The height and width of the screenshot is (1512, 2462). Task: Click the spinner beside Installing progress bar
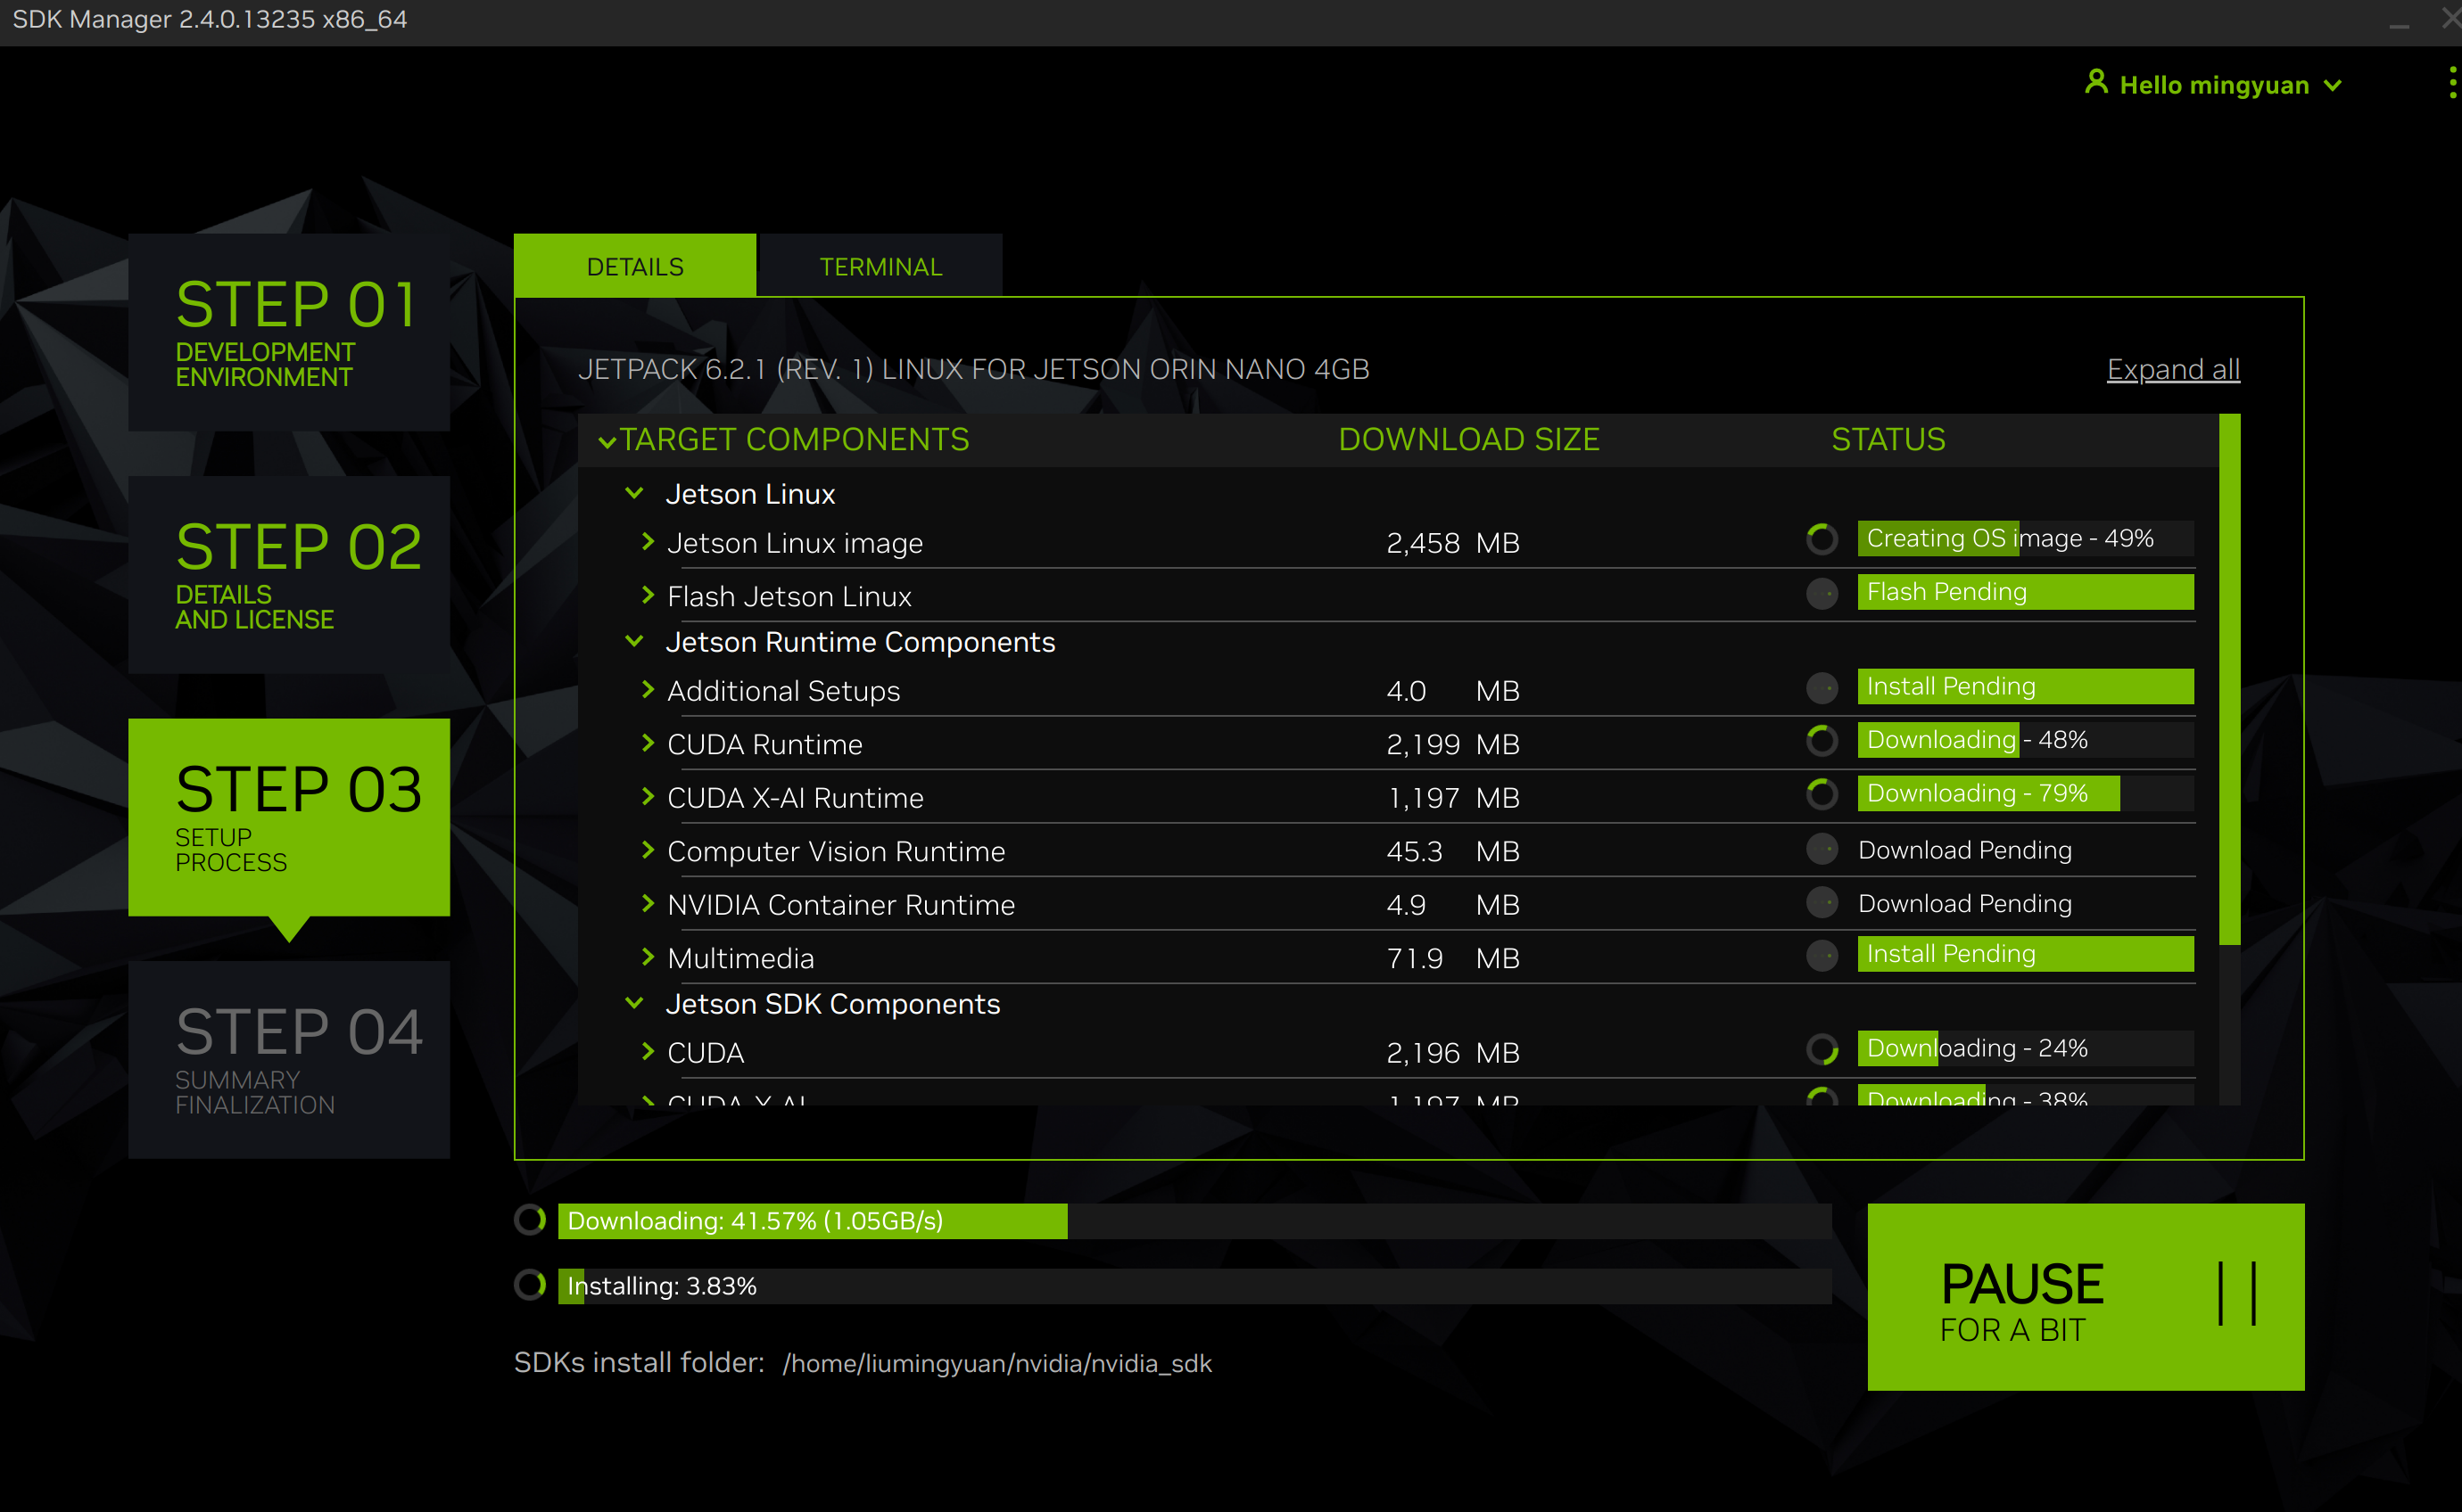point(530,1285)
